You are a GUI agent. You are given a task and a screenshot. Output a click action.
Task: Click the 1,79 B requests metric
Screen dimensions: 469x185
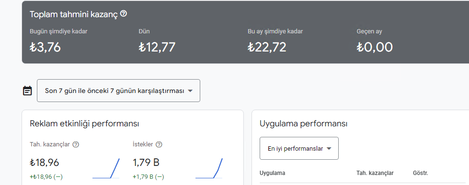click(146, 163)
